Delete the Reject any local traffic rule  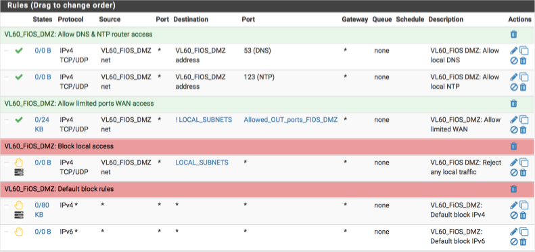[523, 173]
